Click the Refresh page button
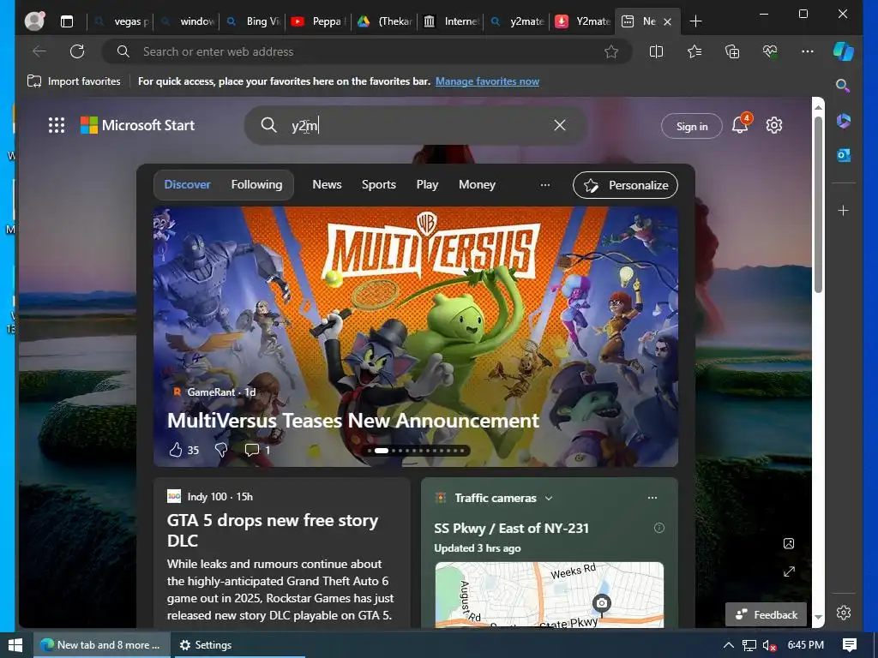This screenshot has height=658, width=878. click(x=77, y=51)
